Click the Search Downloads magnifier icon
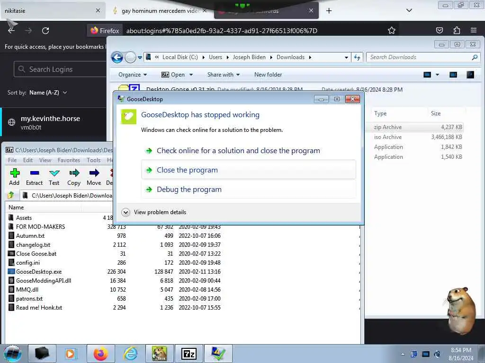485x363 pixels. click(475, 57)
